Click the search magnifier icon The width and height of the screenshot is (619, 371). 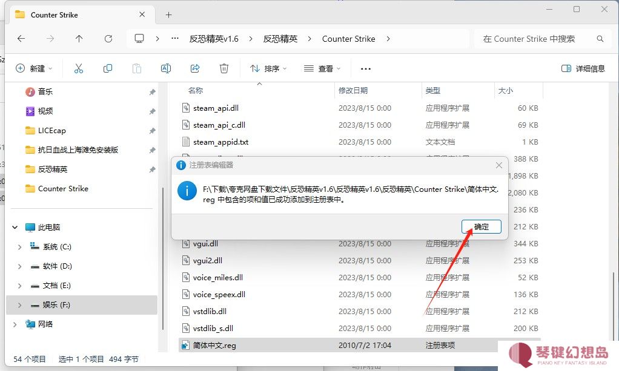tap(600, 39)
